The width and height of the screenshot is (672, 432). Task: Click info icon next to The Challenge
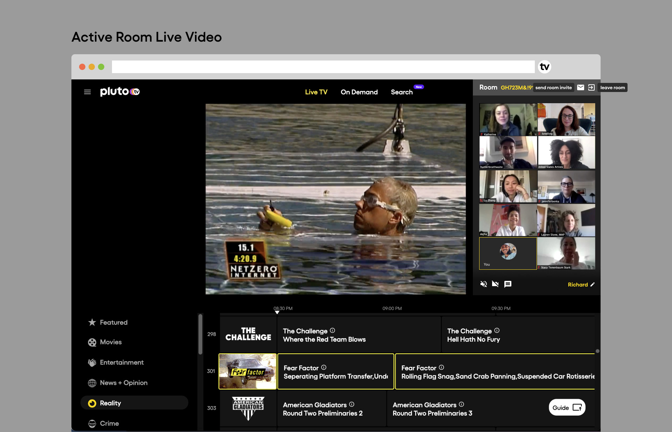click(332, 331)
